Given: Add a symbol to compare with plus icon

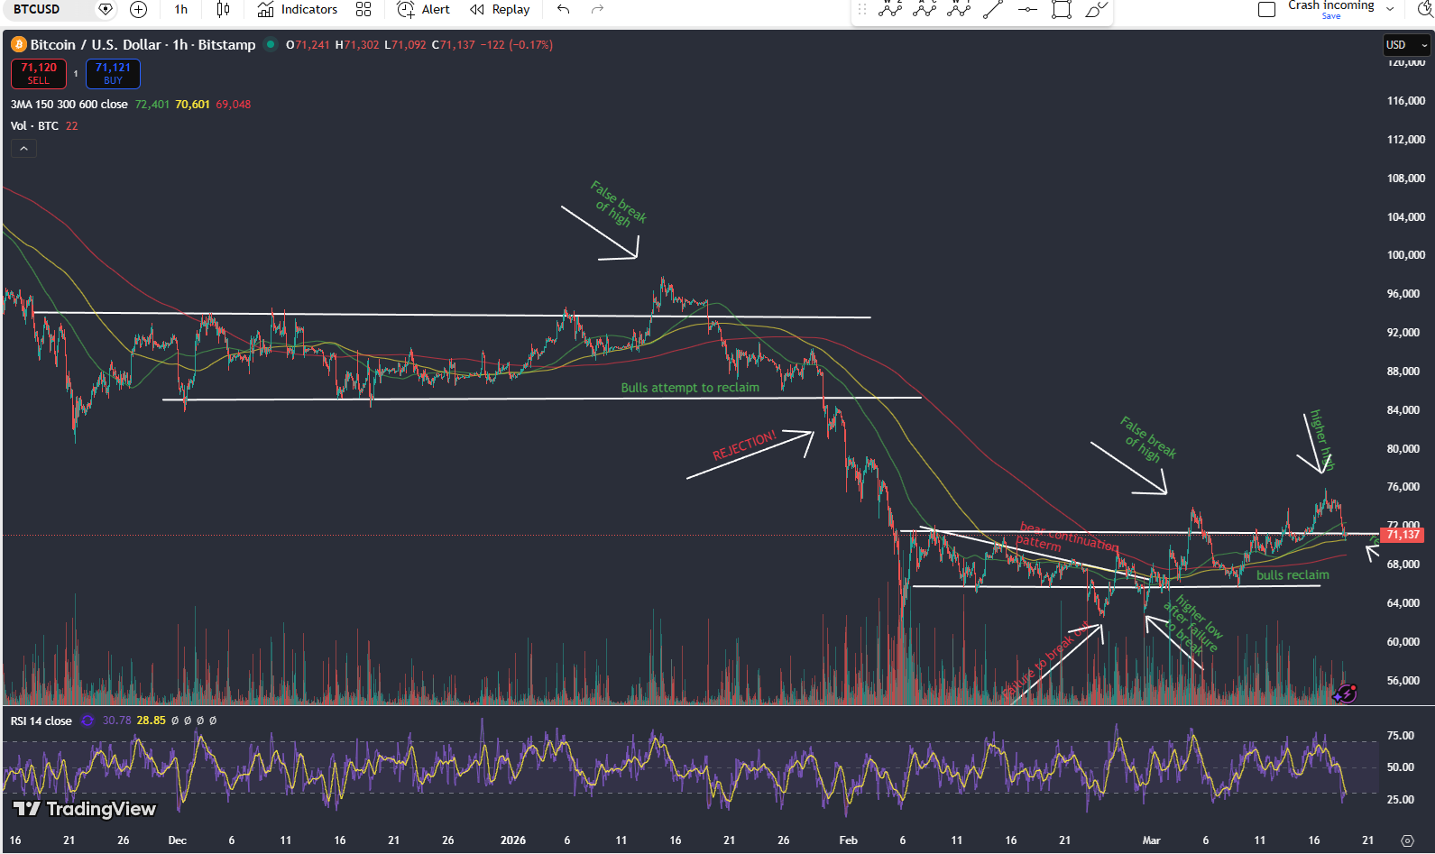Looking at the screenshot, I should click(138, 9).
